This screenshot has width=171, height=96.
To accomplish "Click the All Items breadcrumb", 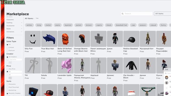I will pos(29,18).
